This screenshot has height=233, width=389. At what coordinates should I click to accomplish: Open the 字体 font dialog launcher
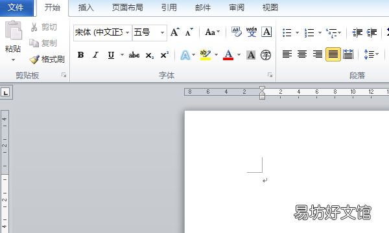(270, 75)
